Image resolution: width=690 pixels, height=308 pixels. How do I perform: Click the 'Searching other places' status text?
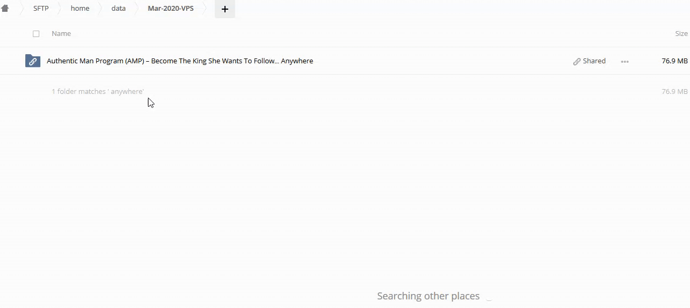[x=428, y=296]
